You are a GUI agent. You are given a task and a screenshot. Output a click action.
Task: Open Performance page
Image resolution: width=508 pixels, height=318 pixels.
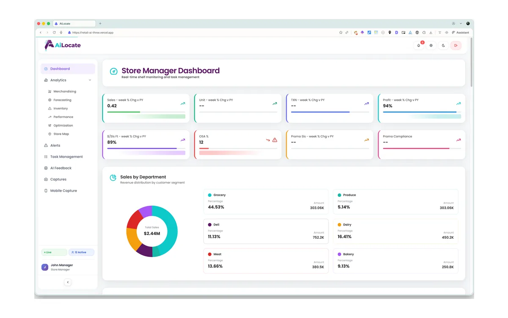[x=63, y=117]
